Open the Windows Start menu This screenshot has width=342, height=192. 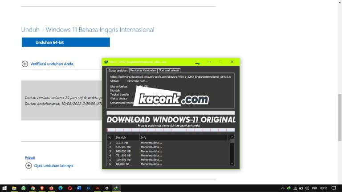[x=4, y=188]
